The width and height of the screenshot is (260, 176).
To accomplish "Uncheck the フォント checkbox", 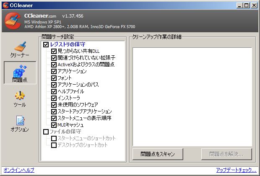I will [x=54, y=78].
